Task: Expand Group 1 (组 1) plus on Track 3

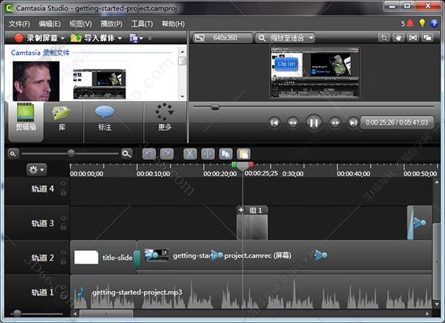Action: point(240,210)
